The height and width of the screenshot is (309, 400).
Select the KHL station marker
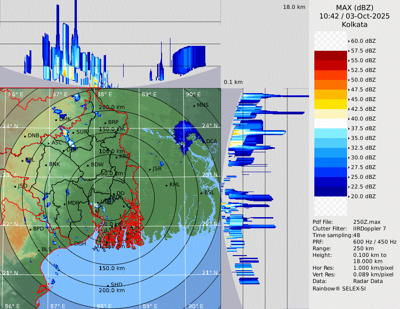(x=166, y=185)
